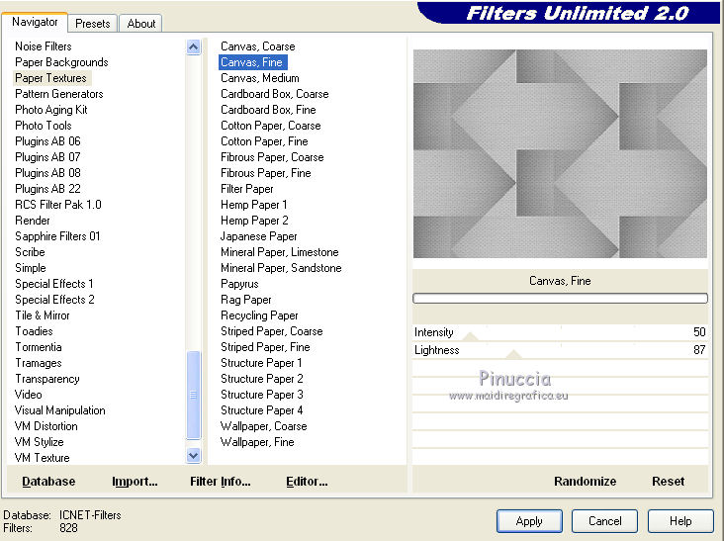The image size is (724, 541).
Task: Select Paper Textures category
Action: pos(50,77)
